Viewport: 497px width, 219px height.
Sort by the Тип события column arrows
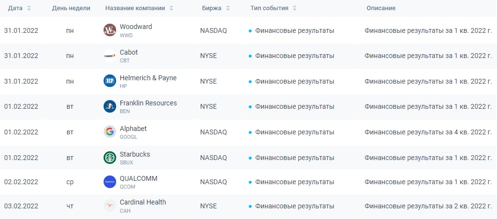pos(295,9)
